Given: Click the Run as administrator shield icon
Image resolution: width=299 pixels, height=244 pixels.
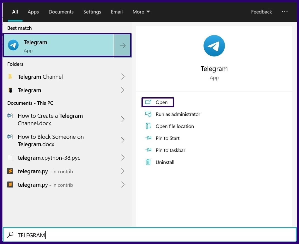Looking at the screenshot, I should 148,114.
